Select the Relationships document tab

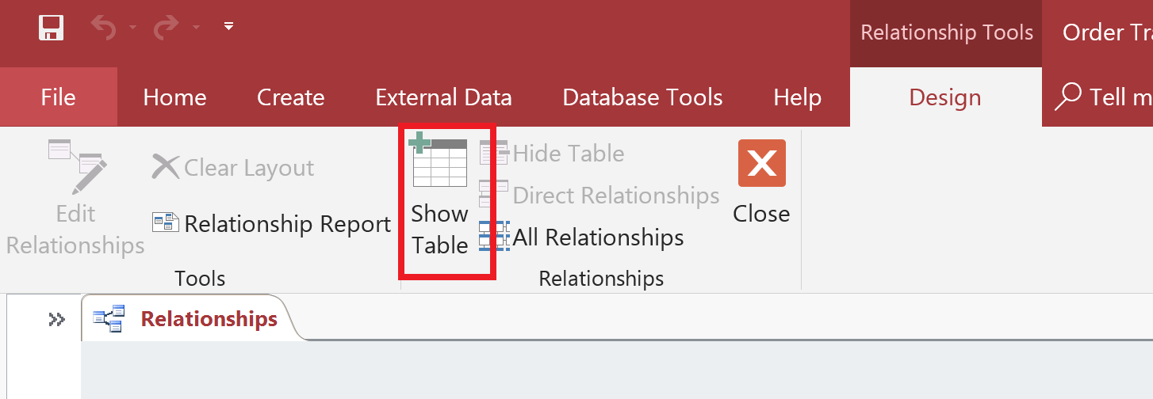(x=187, y=318)
